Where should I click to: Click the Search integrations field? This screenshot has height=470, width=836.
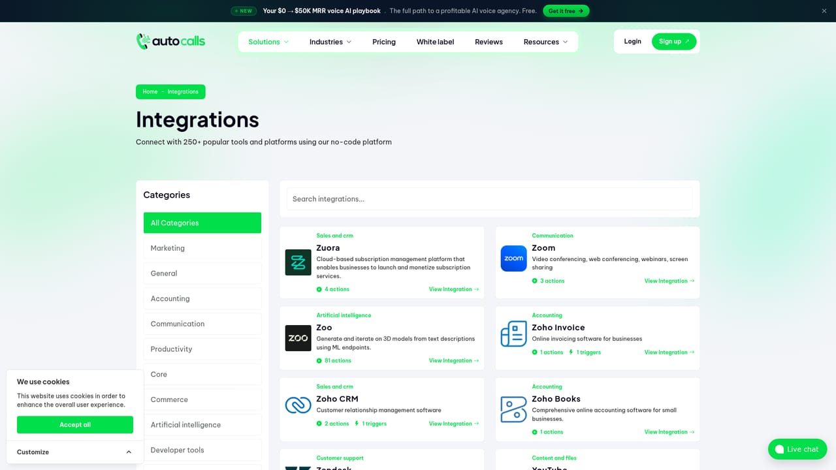click(489, 198)
